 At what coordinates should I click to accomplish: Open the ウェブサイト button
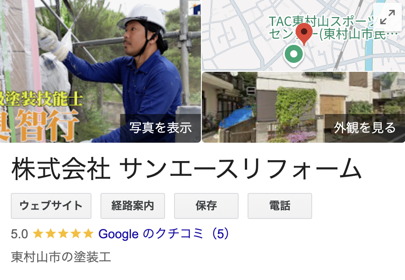click(51, 206)
